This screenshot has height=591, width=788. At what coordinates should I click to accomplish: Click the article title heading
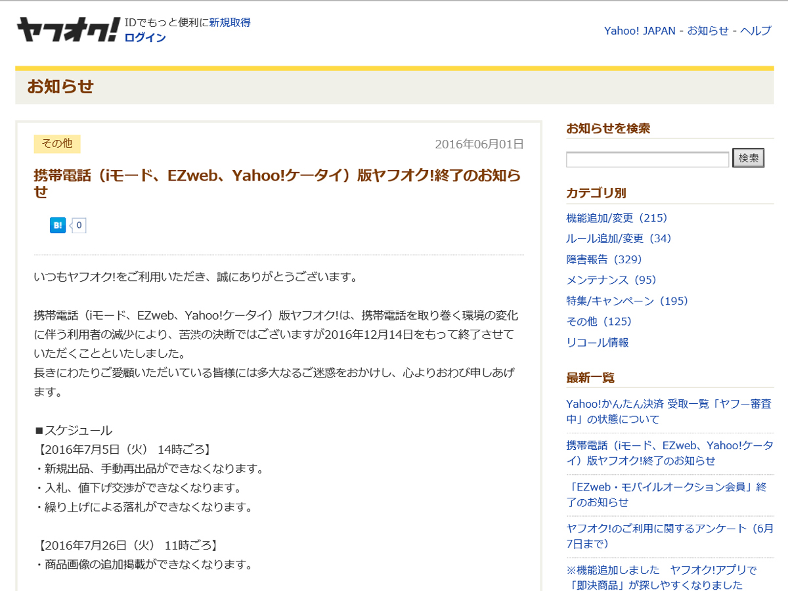pyautogui.click(x=277, y=183)
